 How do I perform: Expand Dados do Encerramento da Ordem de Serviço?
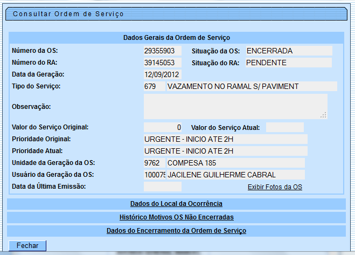pos(176,231)
